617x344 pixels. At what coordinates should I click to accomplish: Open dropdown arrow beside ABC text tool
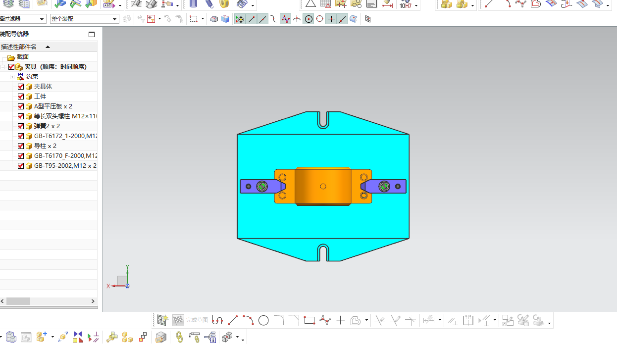120,6
